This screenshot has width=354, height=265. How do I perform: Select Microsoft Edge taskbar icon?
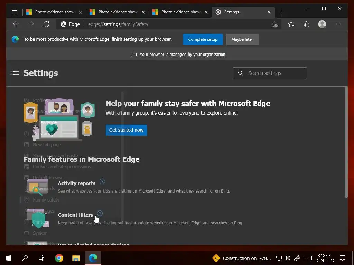(93, 258)
